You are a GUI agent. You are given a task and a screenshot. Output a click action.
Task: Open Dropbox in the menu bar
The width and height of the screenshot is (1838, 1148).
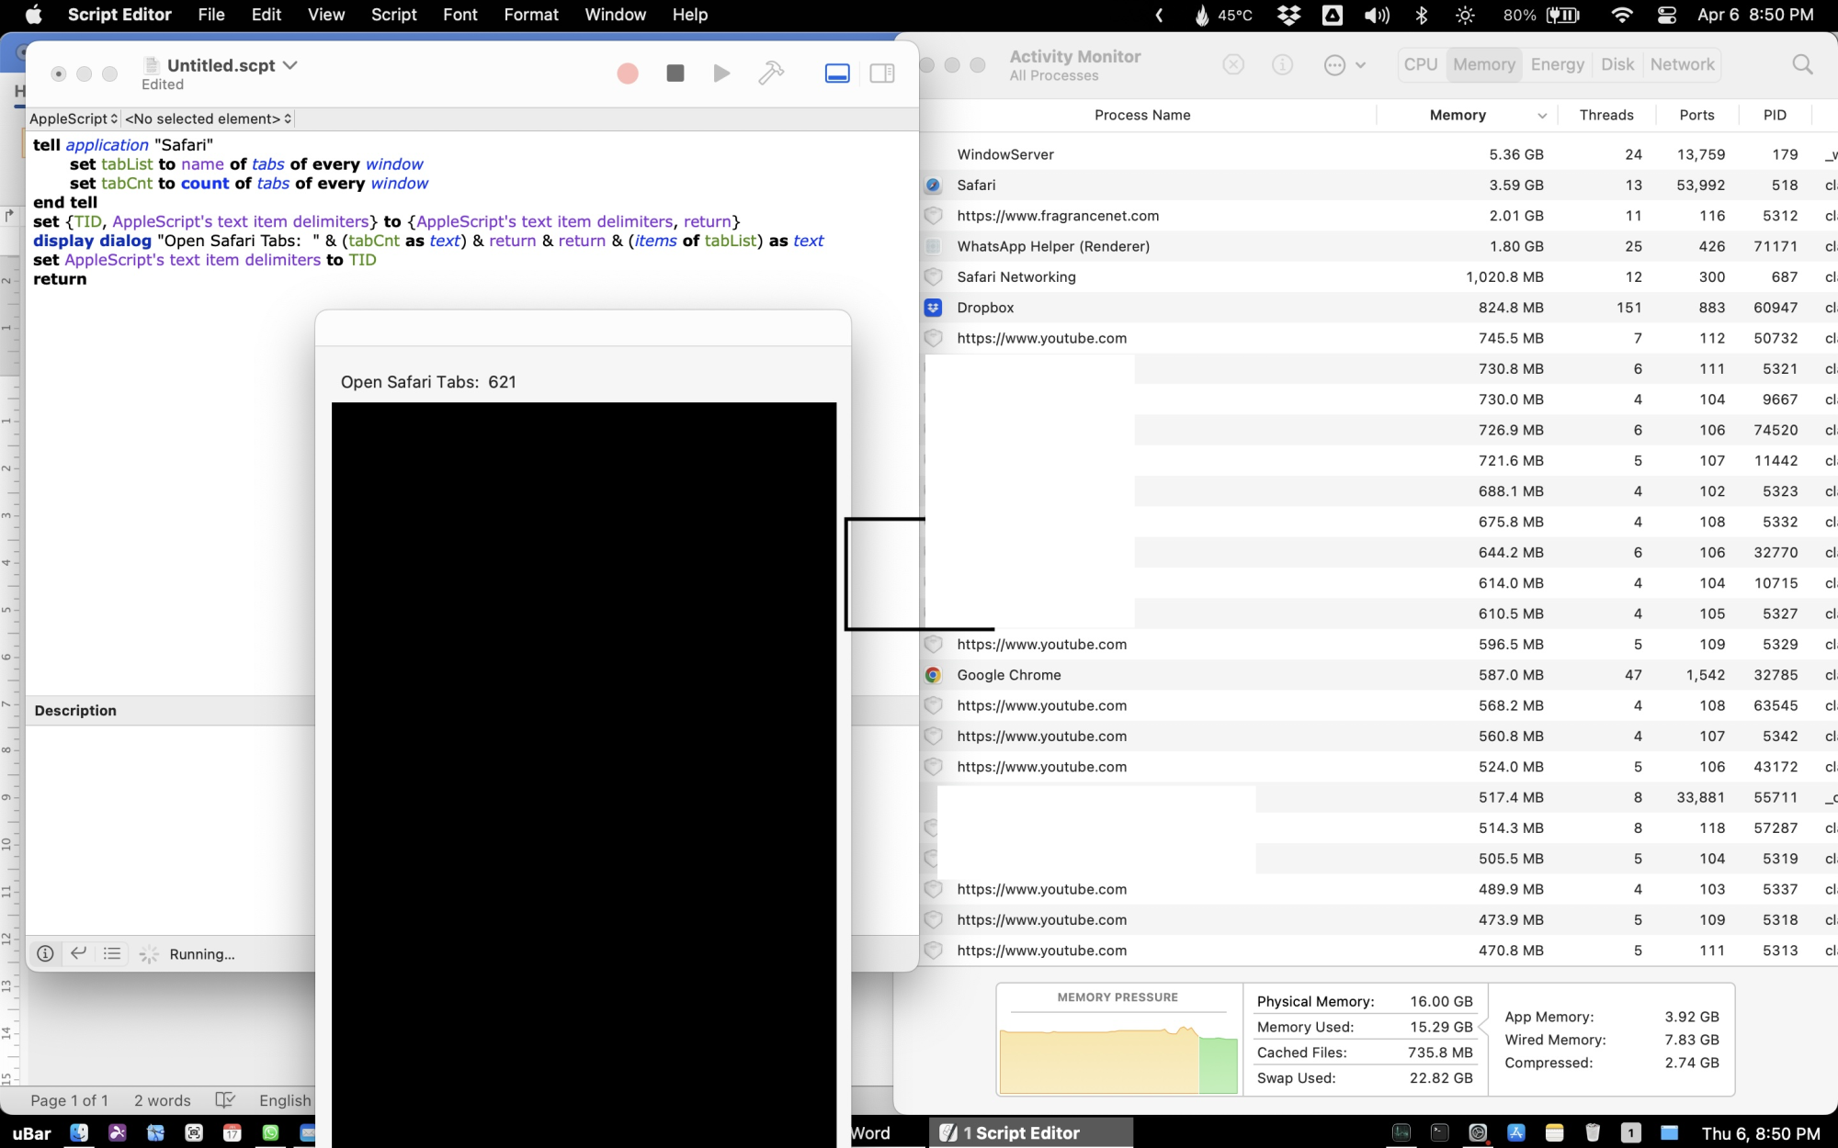click(1289, 15)
